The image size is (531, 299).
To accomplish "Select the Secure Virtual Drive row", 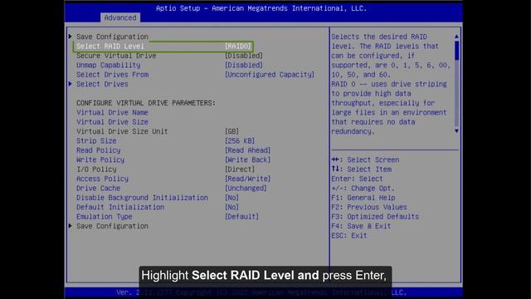I will (x=116, y=56).
